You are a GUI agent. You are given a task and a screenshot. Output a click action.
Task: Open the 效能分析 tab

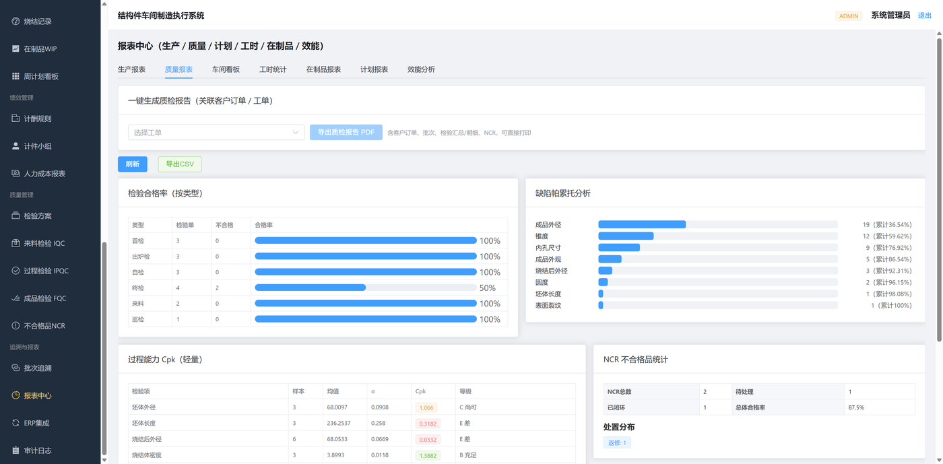[421, 69]
